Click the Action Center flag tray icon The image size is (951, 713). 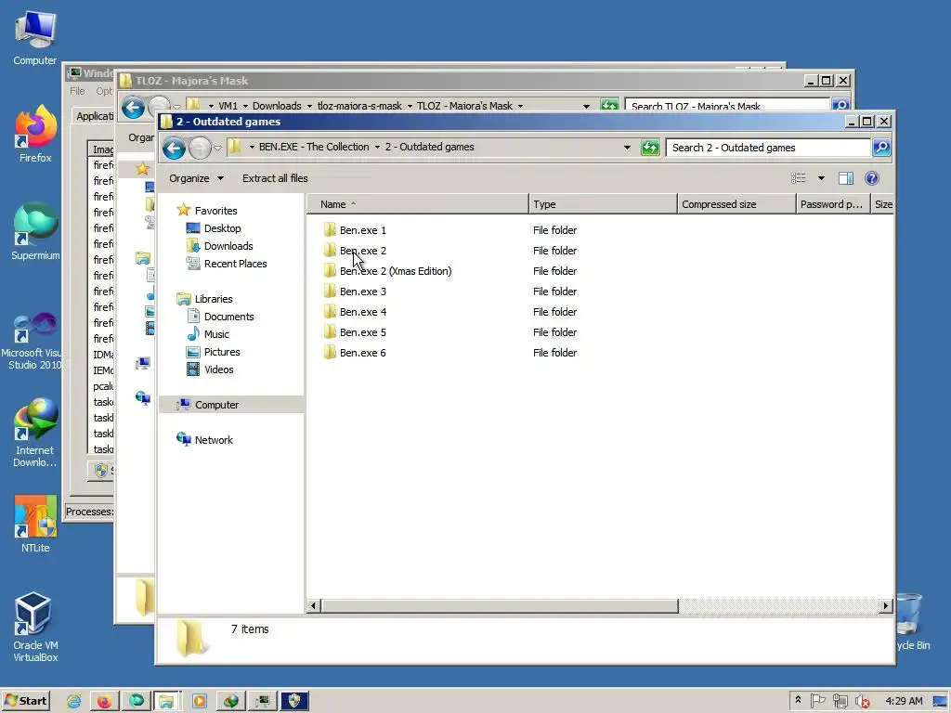(817, 701)
